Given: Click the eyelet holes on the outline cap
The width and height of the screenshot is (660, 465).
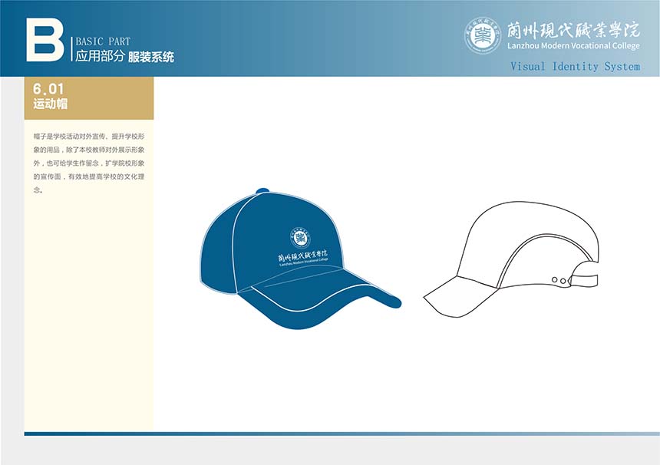Looking at the screenshot, I should click(563, 281).
